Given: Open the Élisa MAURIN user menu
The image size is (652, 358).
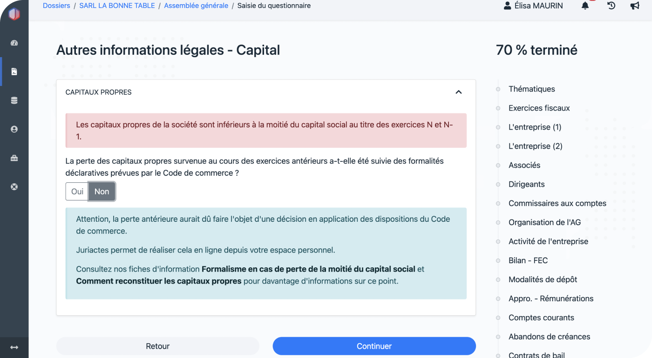Looking at the screenshot, I should (x=533, y=6).
